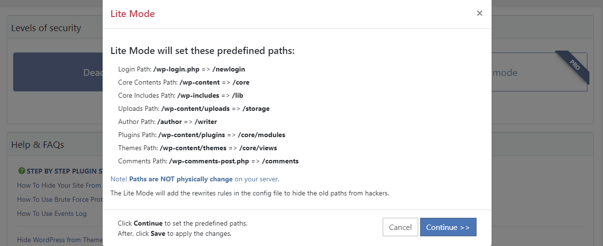The width and height of the screenshot is (603, 246).
Task: Click the Plugins Path /core/modules line
Action: pyautogui.click(x=201, y=135)
